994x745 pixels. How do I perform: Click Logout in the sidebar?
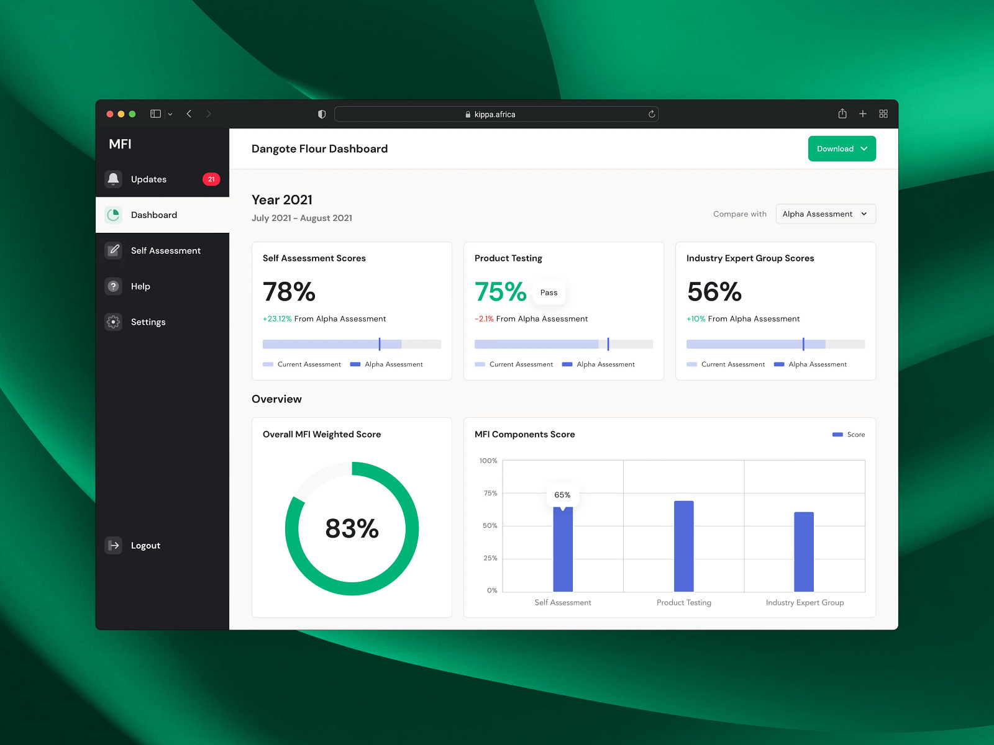[x=162, y=546]
